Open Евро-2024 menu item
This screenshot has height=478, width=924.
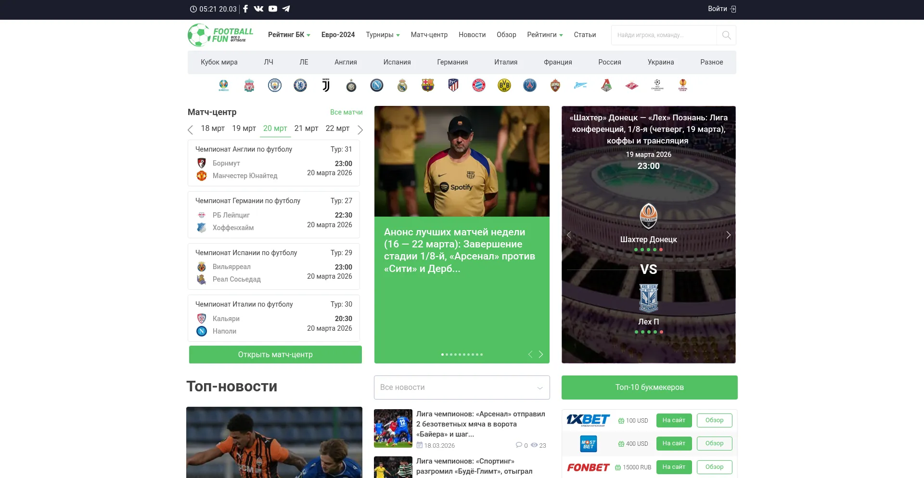tap(338, 35)
